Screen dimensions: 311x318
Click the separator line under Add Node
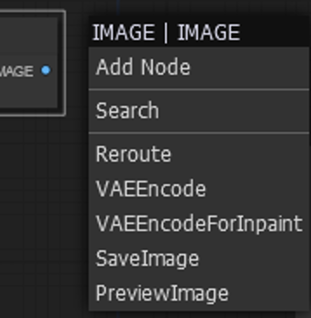(199, 89)
